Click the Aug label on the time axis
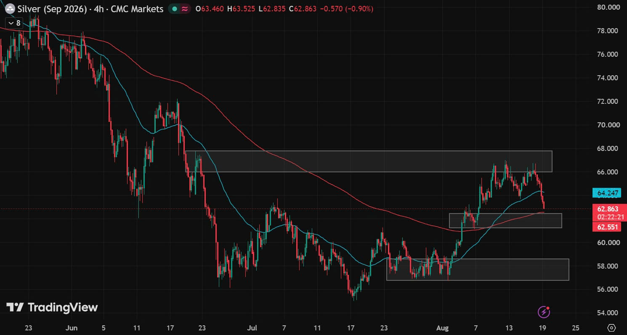627x335 pixels. pyautogui.click(x=443, y=328)
